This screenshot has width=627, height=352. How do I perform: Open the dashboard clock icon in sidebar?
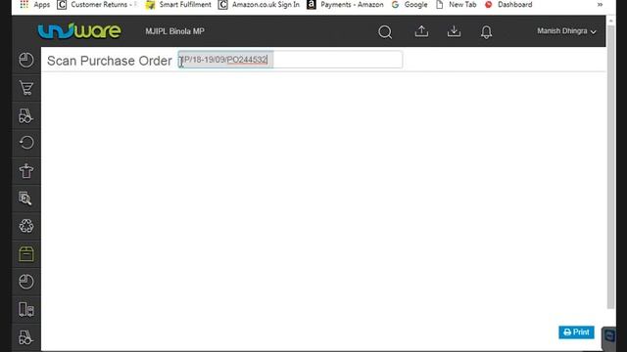26,60
